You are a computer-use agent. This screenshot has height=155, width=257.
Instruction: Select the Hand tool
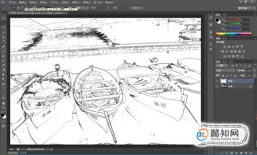[3, 103]
